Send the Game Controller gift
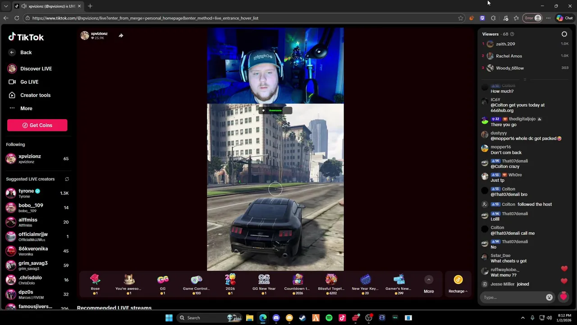Image resolution: width=577 pixels, height=325 pixels. tap(196, 284)
